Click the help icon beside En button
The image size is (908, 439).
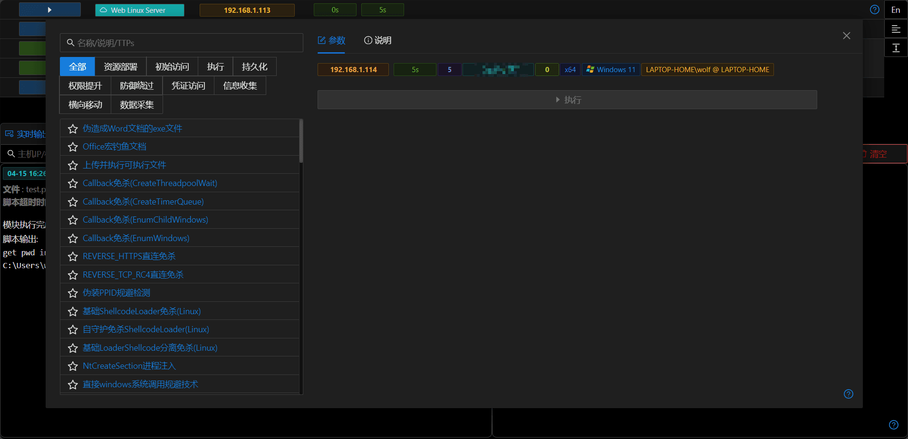[x=875, y=9]
